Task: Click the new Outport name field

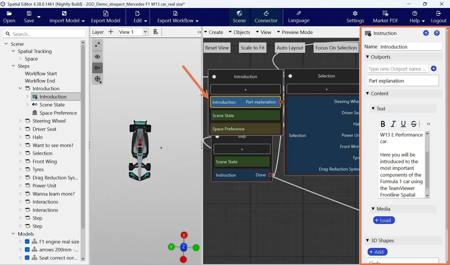Action: coord(397,69)
